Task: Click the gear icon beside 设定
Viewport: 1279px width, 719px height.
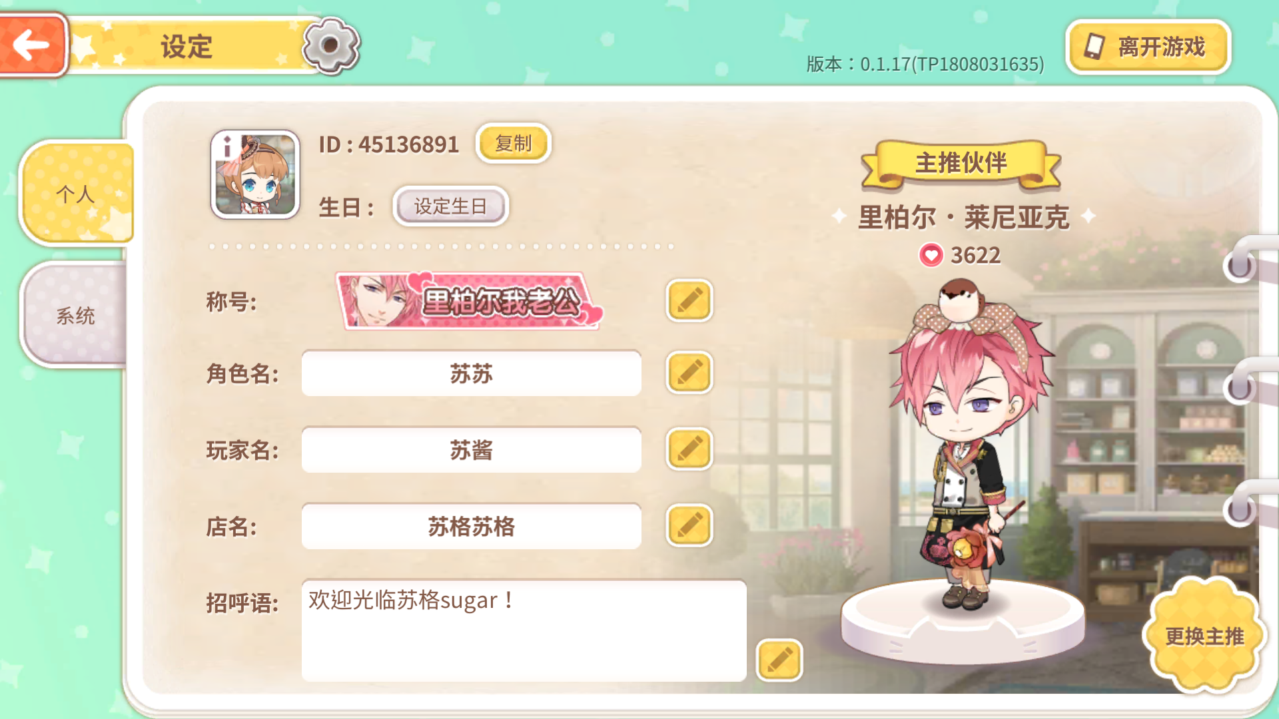Action: coord(331,45)
